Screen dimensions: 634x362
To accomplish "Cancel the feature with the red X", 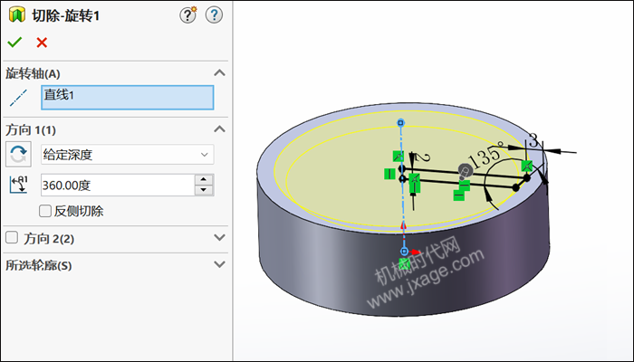I will pyautogui.click(x=42, y=43).
